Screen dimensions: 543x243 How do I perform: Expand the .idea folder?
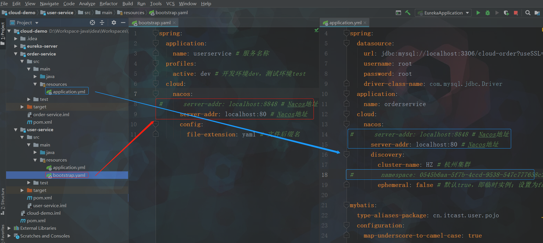click(16, 38)
